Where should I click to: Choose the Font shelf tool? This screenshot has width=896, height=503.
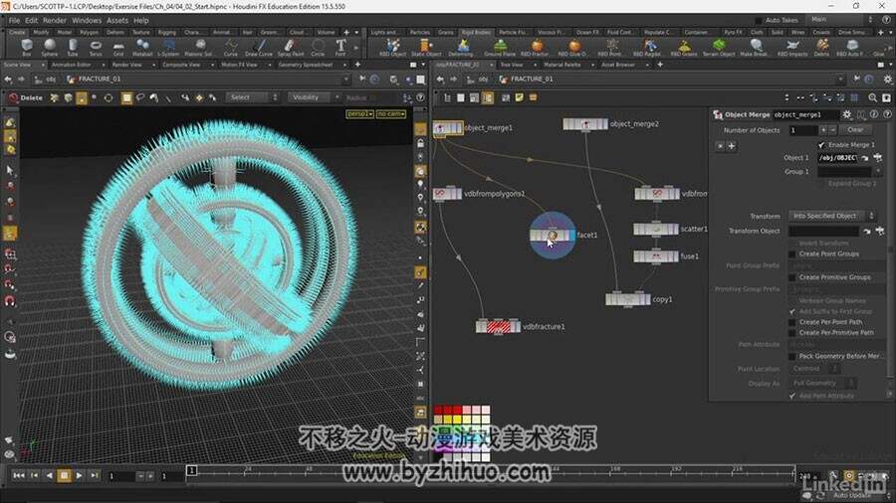click(x=340, y=47)
